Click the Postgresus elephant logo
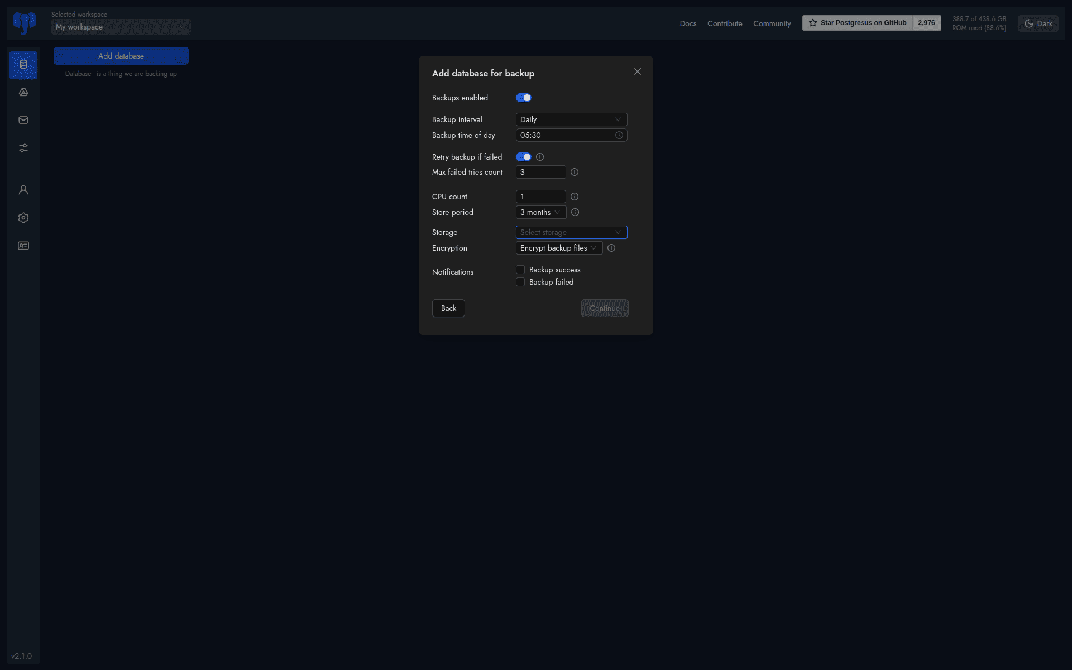1072x670 pixels. pos(23,23)
